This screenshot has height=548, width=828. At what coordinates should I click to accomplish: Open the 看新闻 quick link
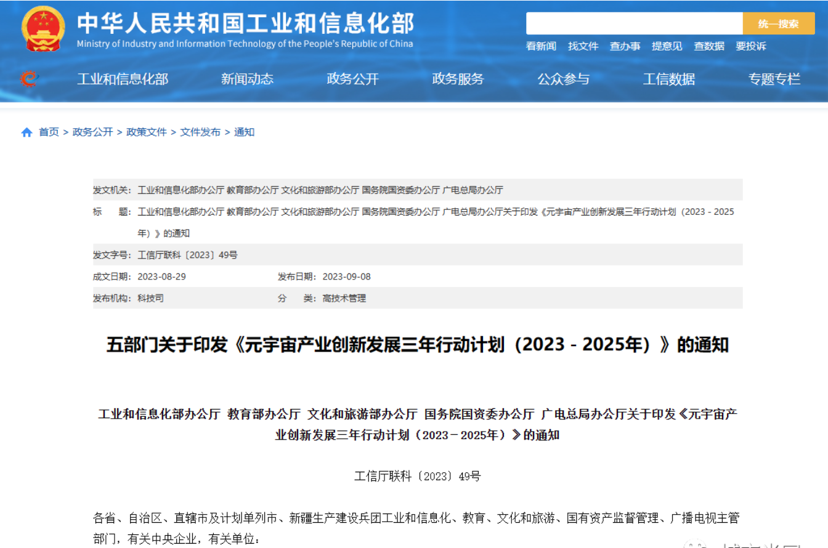click(x=541, y=46)
